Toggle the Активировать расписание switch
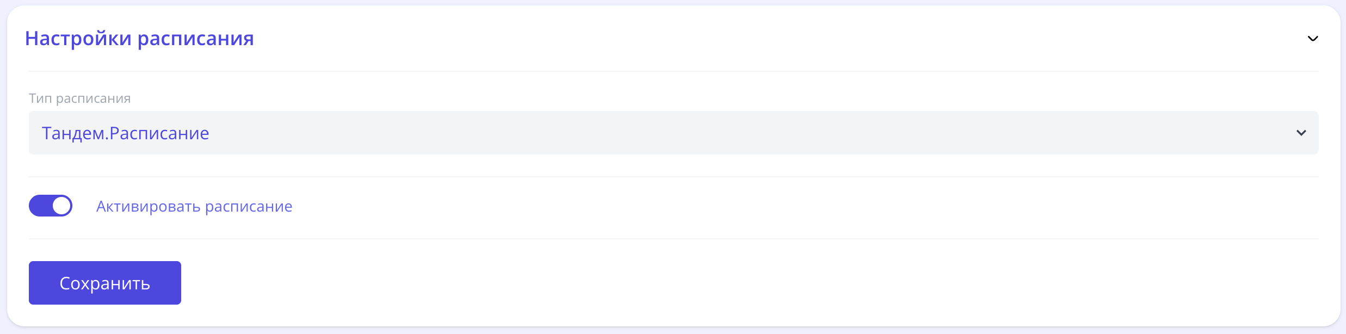Screen dimensions: 1346x334 [x=51, y=206]
